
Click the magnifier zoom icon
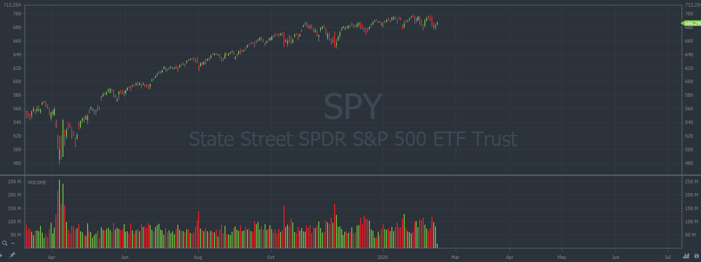pyautogui.click(x=5, y=243)
